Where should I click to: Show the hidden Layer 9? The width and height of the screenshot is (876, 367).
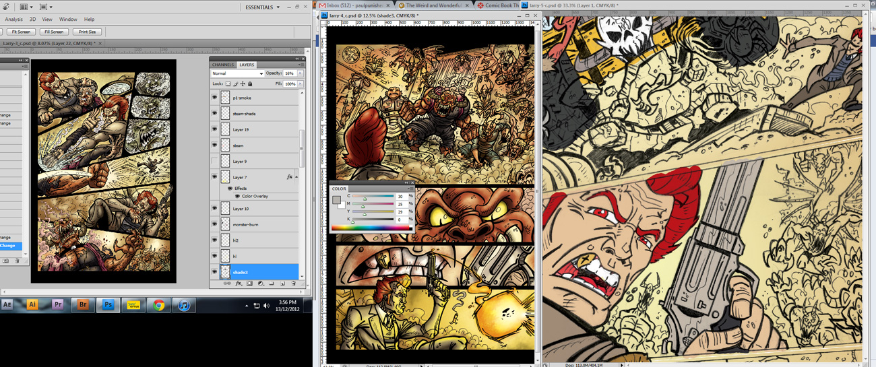[x=214, y=162]
